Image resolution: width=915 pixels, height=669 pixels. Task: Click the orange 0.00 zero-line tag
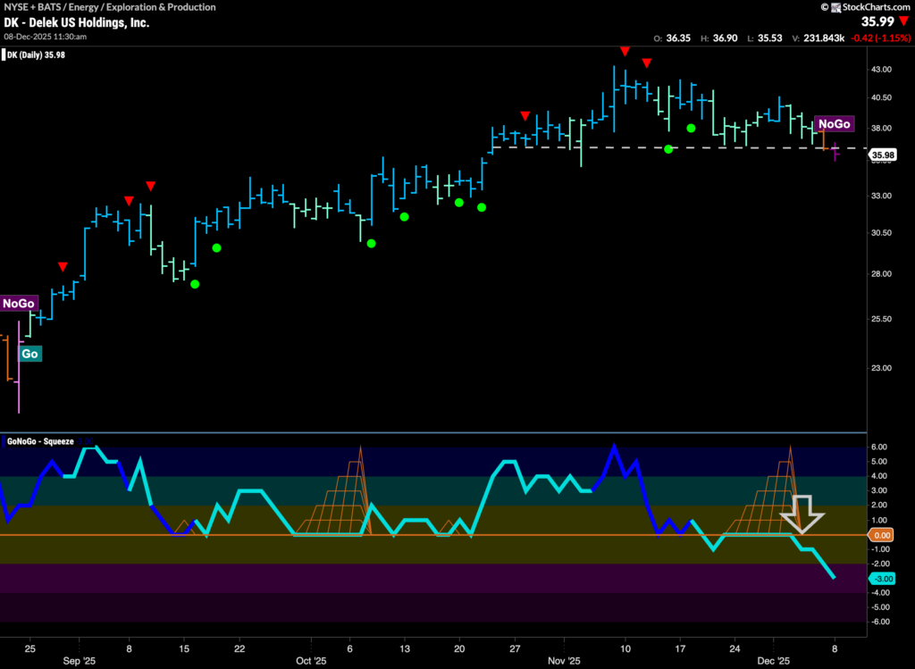tap(882, 535)
